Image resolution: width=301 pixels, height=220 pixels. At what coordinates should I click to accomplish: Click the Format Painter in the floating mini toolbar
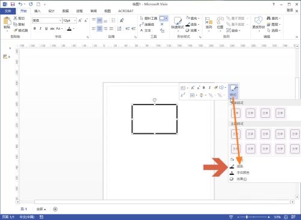pos(216,88)
